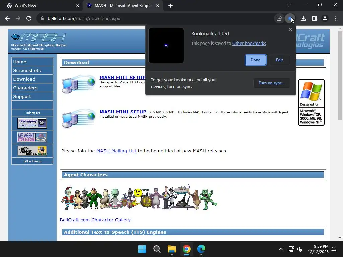Open the network status tray icon
This screenshot has width=343, height=257.
click(x=291, y=249)
